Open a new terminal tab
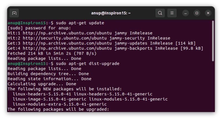This screenshot has height=120, width=222. (x=14, y=13)
